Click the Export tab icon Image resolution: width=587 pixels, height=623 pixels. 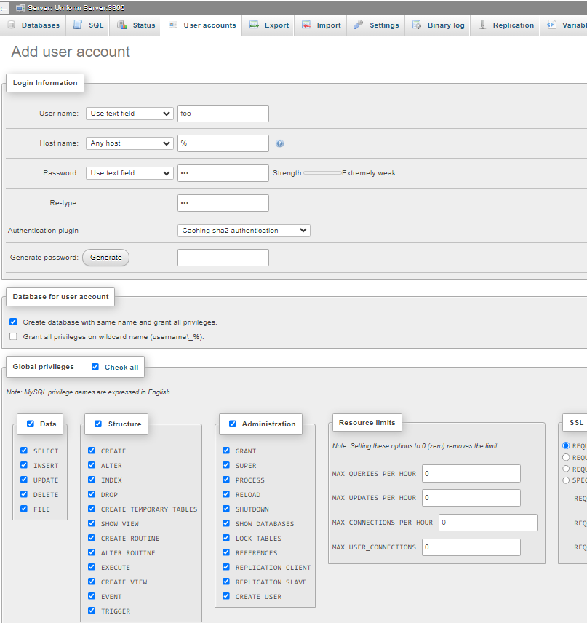(x=254, y=25)
